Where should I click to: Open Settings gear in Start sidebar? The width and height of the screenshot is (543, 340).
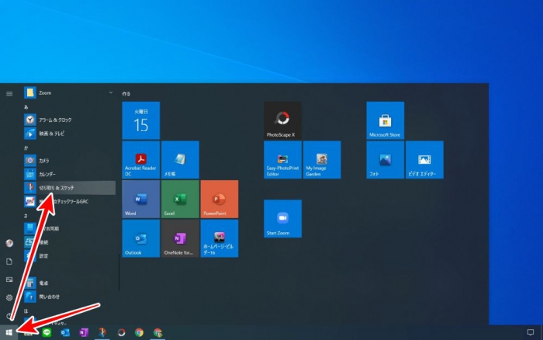(9, 297)
